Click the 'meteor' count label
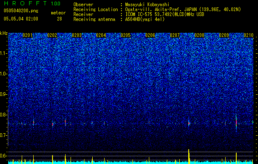Screen dimensions: 258x164 point(58,13)
